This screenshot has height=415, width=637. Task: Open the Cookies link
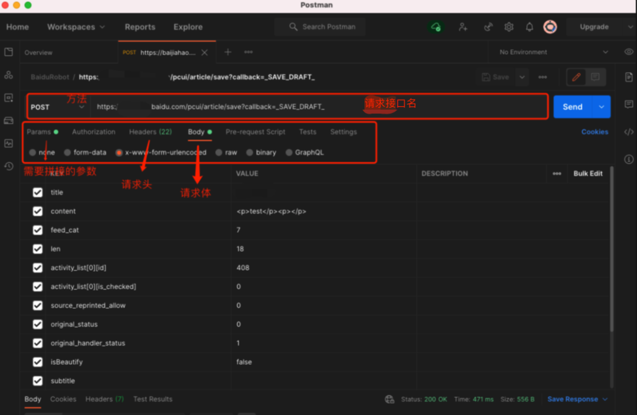click(x=595, y=132)
